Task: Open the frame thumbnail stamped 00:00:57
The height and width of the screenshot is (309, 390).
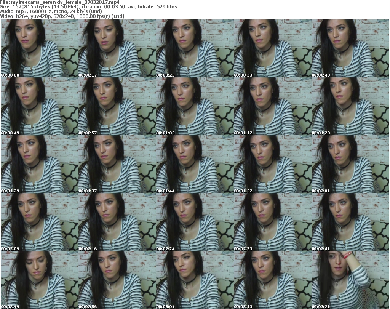Action: tap(117, 106)
